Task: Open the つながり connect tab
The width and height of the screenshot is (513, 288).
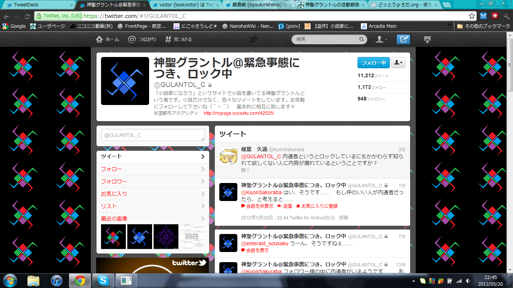Action: pos(142,39)
